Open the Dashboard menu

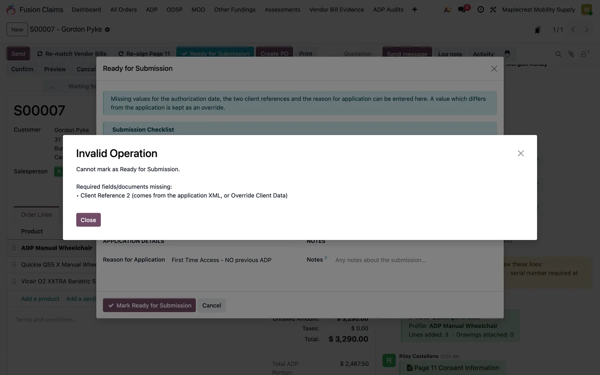point(86,10)
